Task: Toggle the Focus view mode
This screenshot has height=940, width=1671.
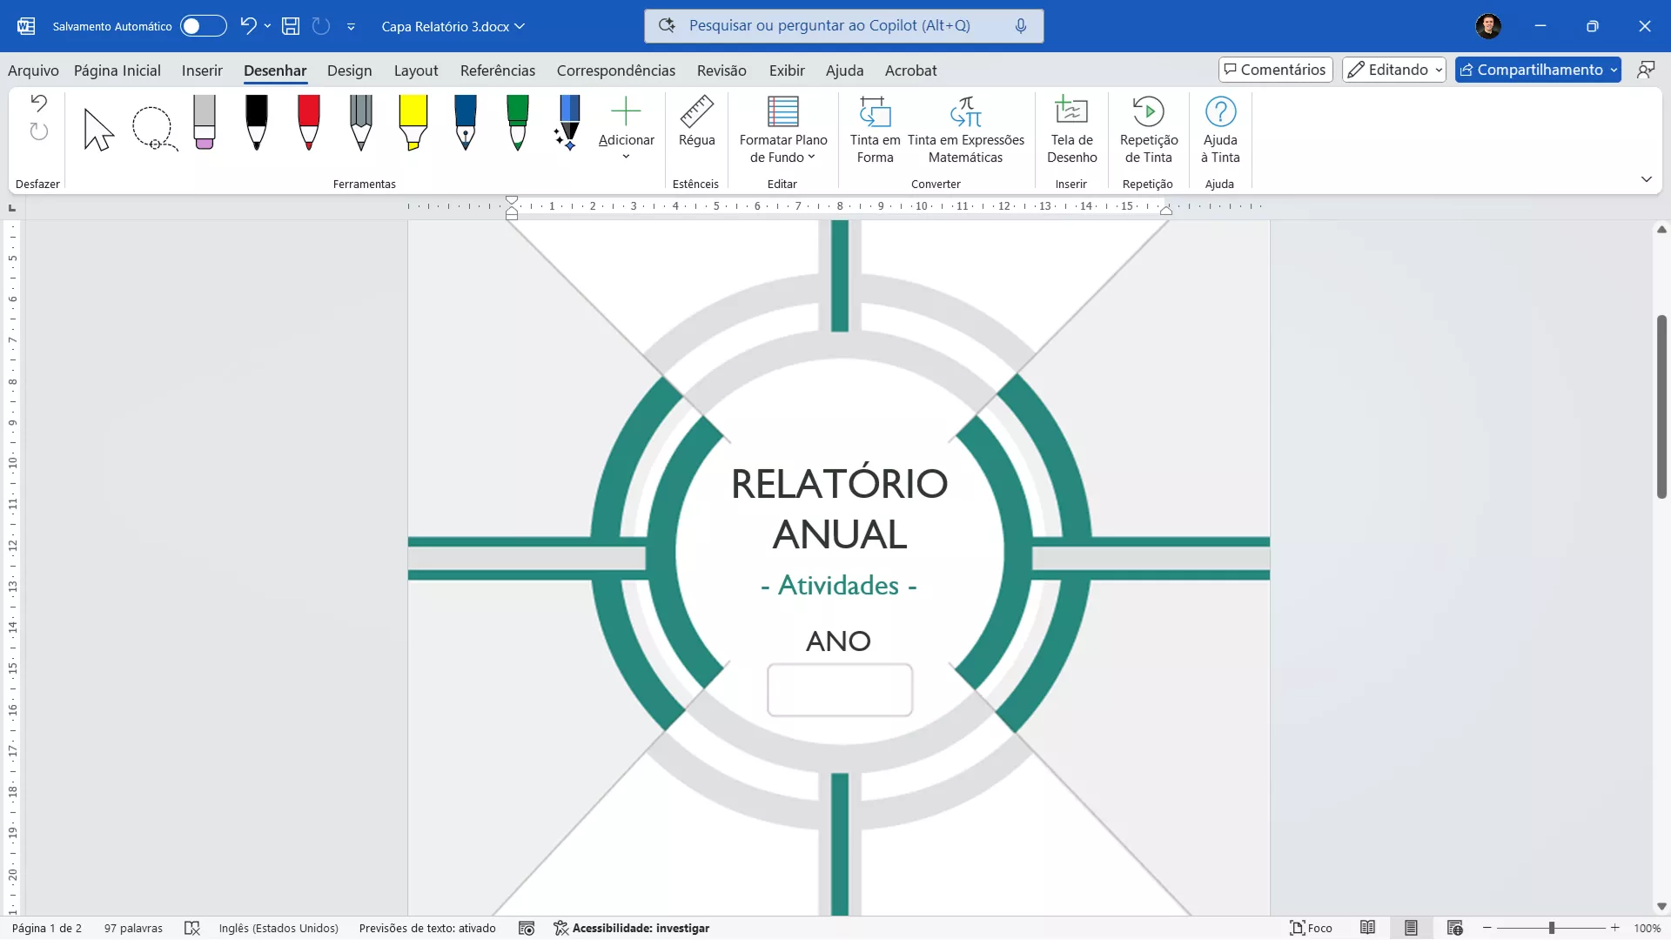Action: click(x=1311, y=928)
